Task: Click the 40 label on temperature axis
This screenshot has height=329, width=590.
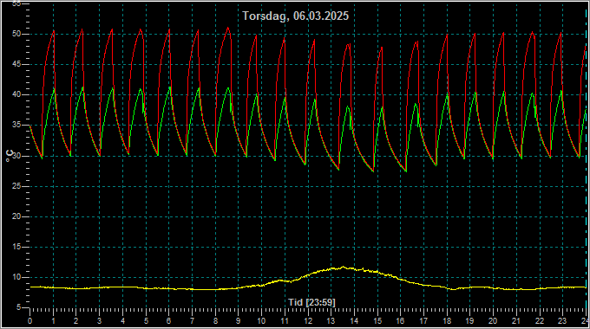Action: (16, 94)
